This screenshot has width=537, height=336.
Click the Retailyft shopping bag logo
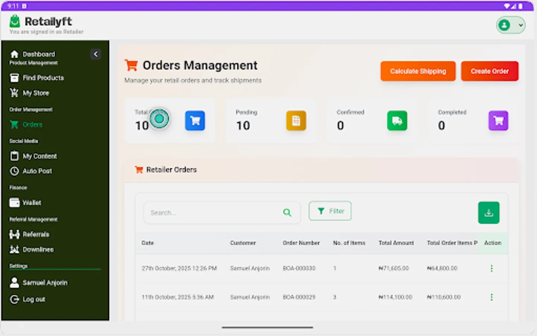(x=15, y=21)
